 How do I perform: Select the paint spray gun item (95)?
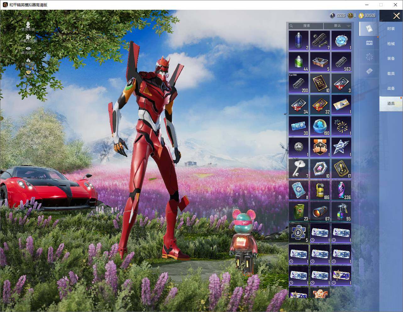tap(341, 211)
